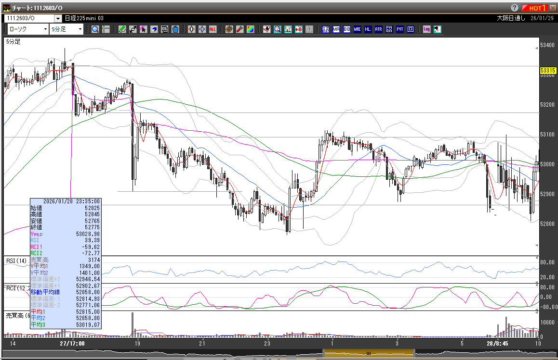Click the question mark help icon
558x360 pixels.
[515, 8]
